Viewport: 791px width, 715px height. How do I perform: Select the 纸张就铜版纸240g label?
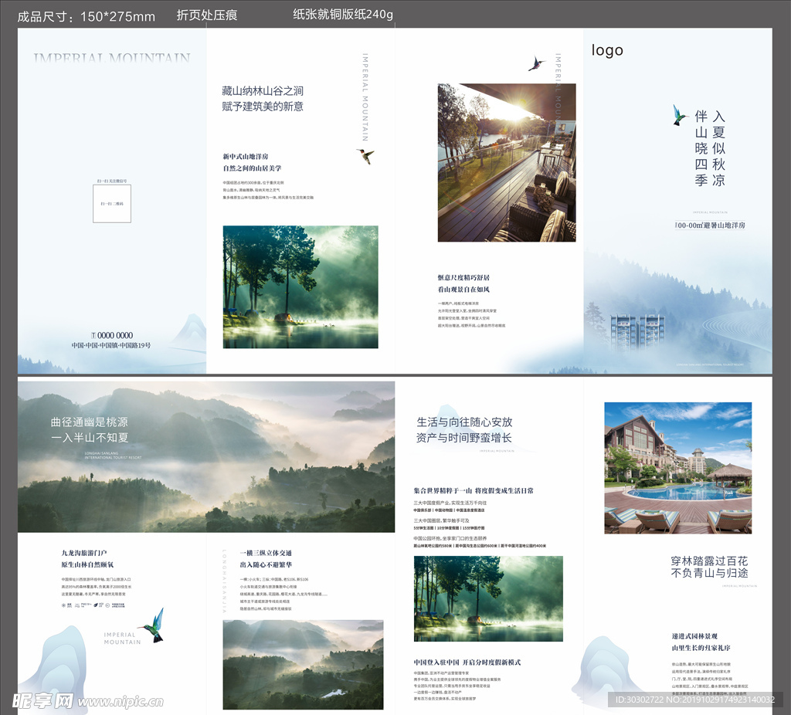click(x=343, y=15)
